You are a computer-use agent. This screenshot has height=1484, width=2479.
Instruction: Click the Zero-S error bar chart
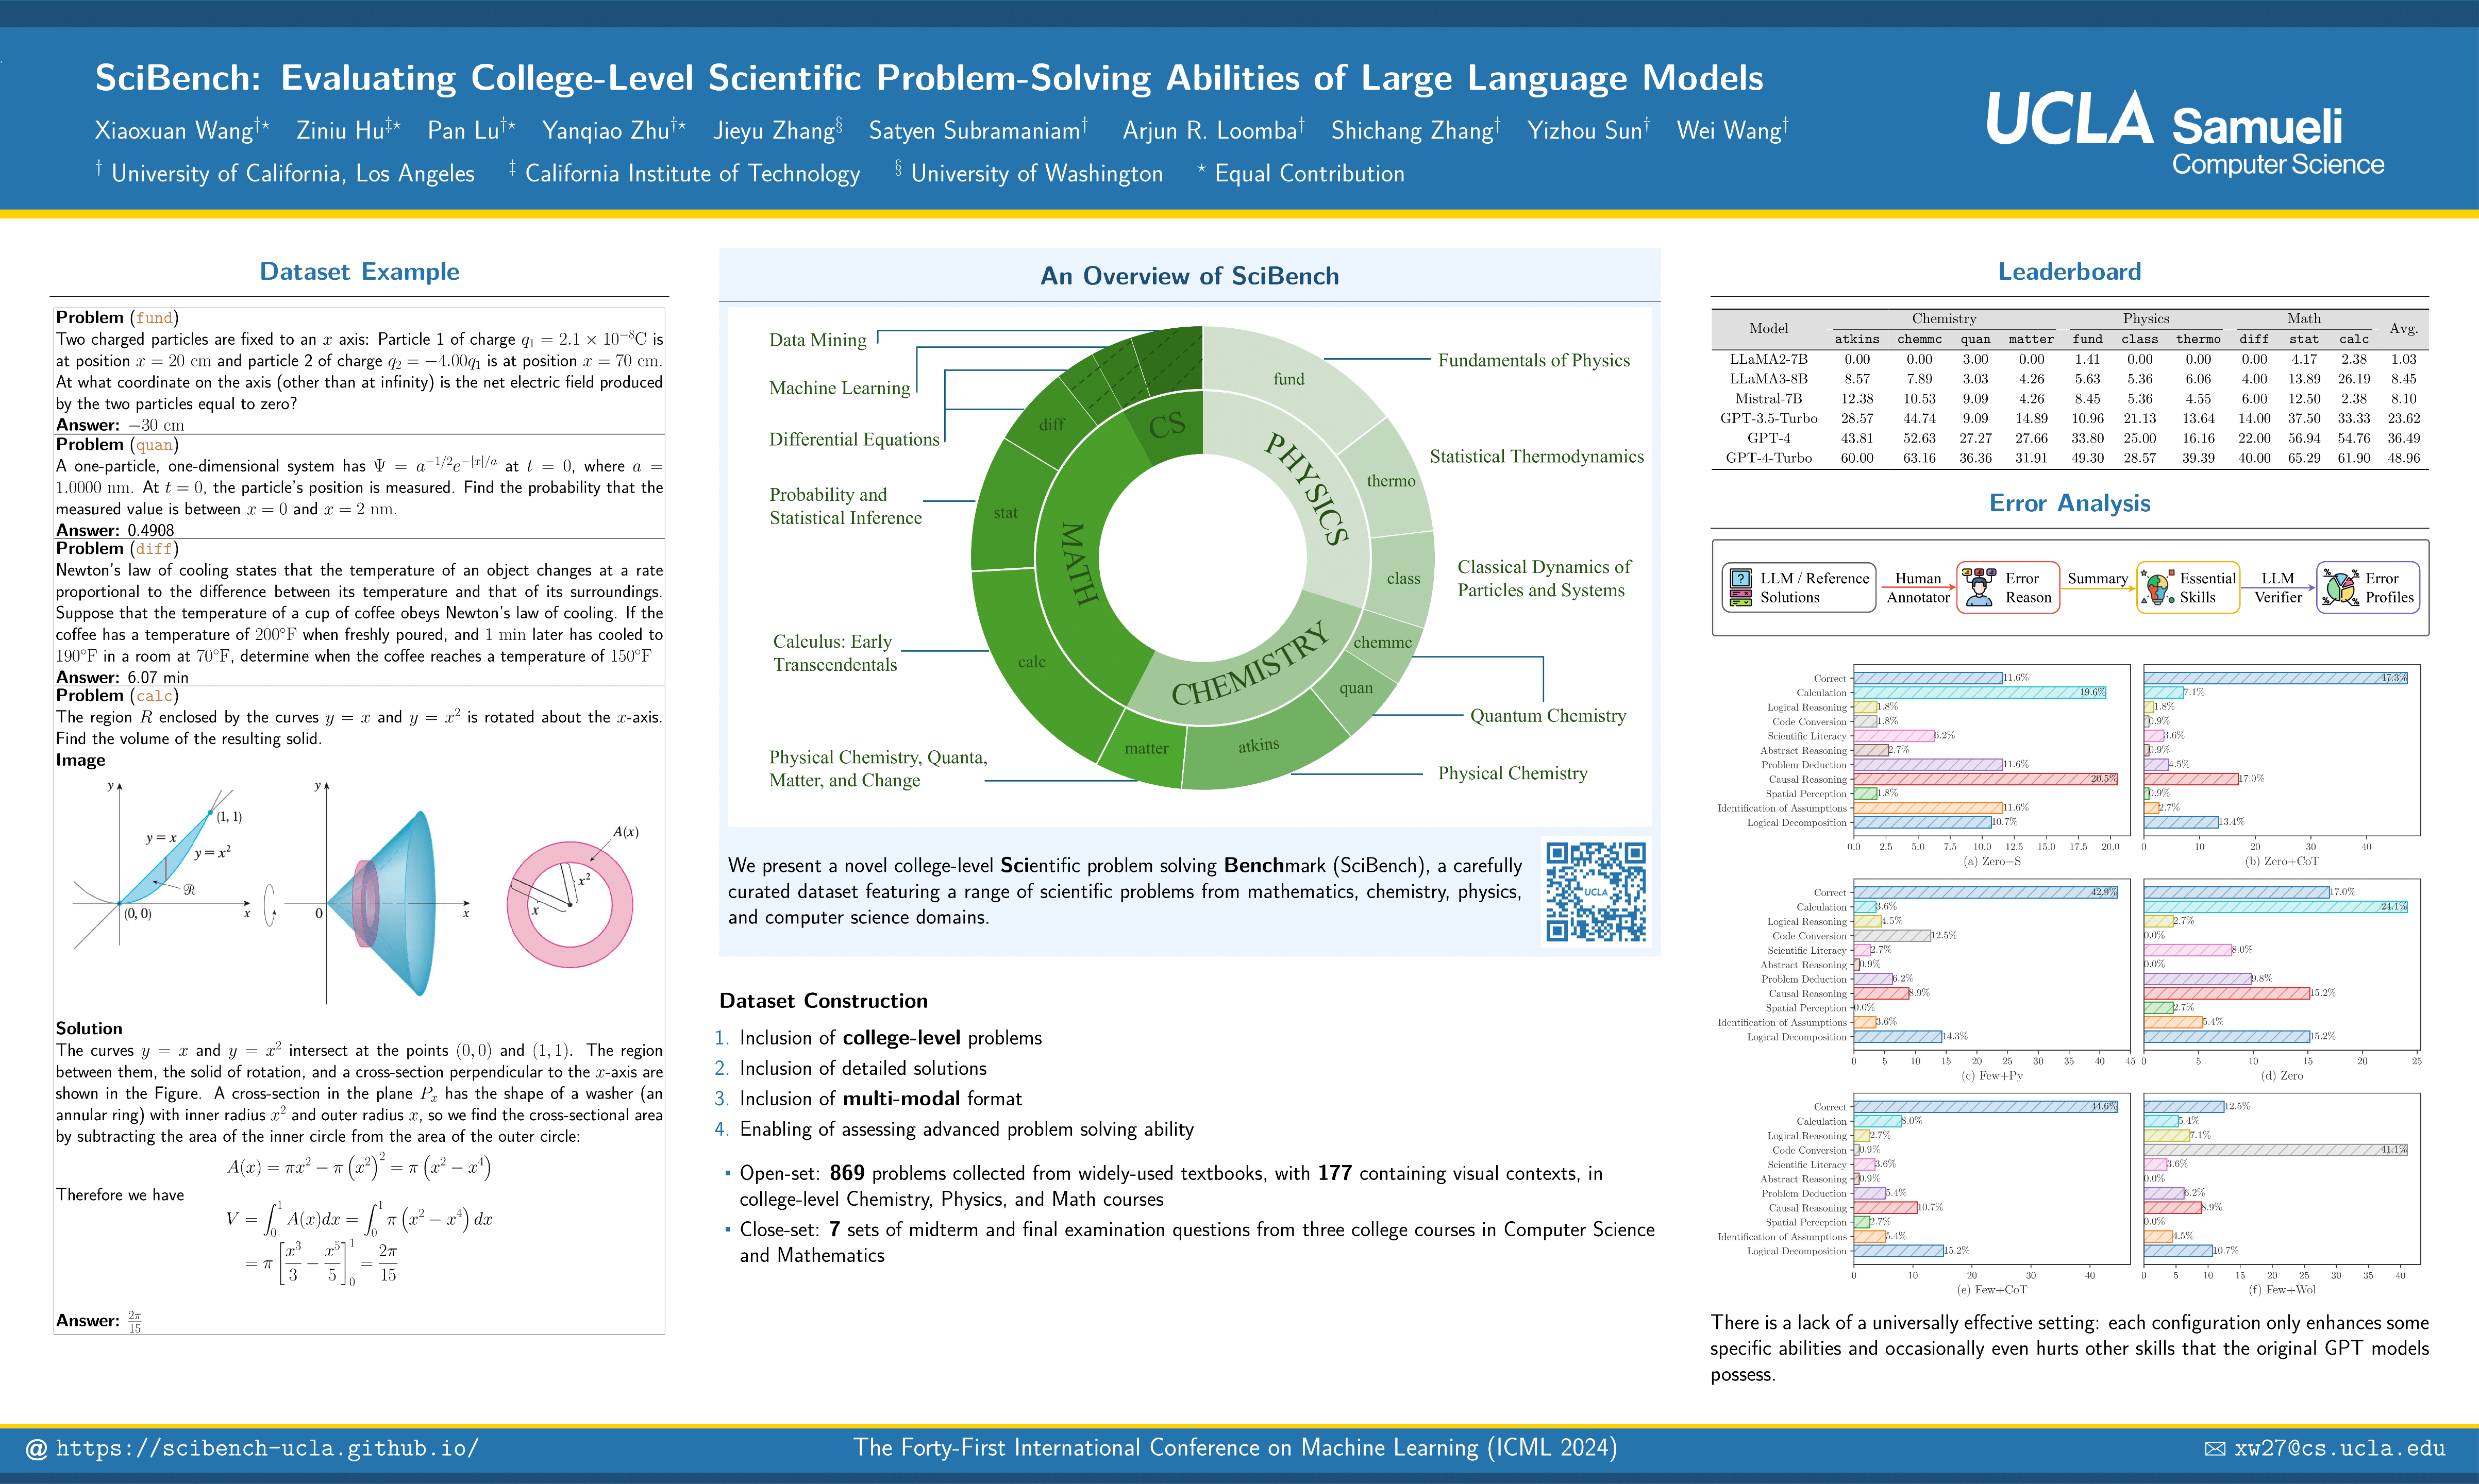[1991, 750]
